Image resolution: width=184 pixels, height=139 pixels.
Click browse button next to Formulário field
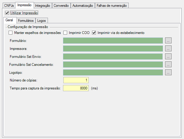pos(168,40)
